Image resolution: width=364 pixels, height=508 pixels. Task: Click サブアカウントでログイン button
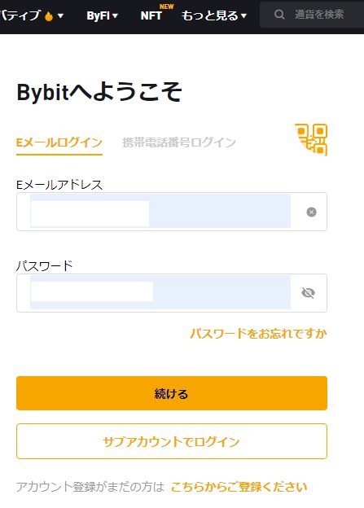172,441
